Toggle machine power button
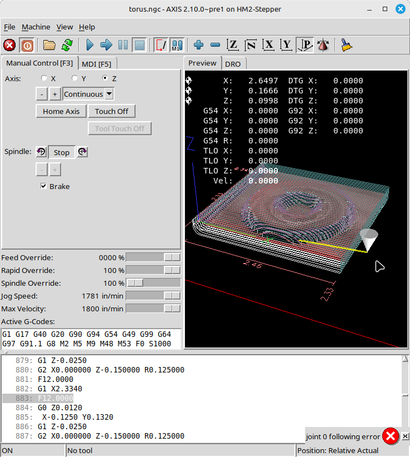The width and height of the screenshot is (410, 457). 27,45
